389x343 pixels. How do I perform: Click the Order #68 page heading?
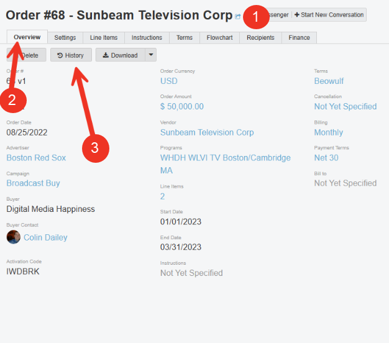tap(119, 16)
